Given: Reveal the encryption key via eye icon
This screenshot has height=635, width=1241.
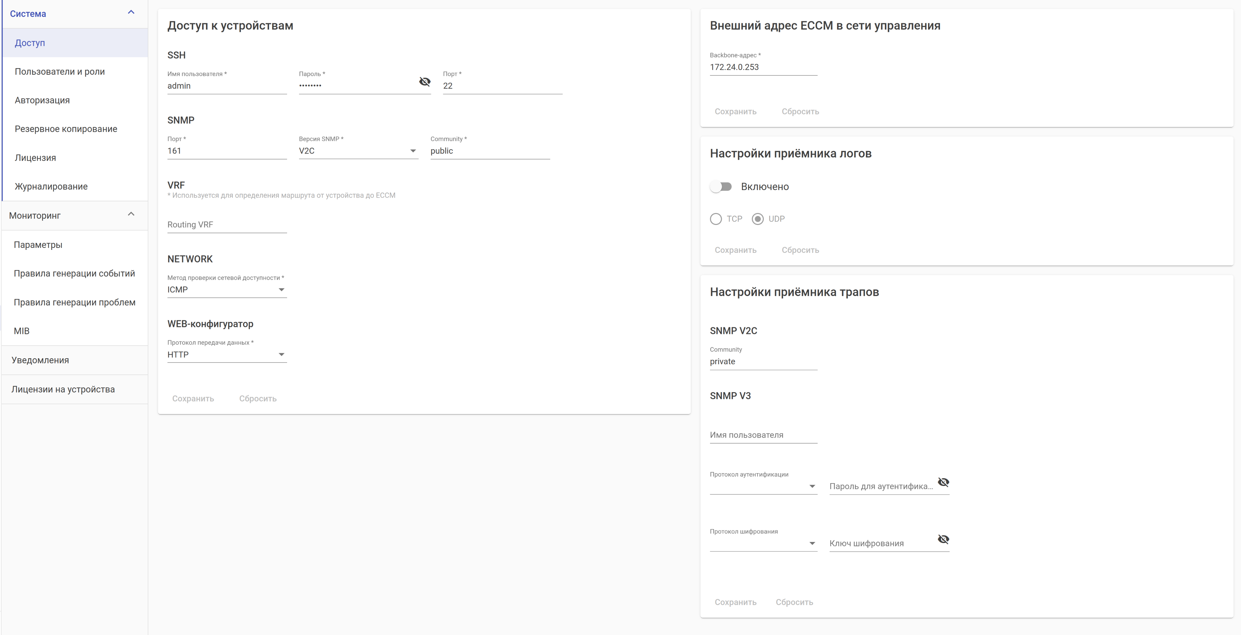Looking at the screenshot, I should pyautogui.click(x=943, y=539).
